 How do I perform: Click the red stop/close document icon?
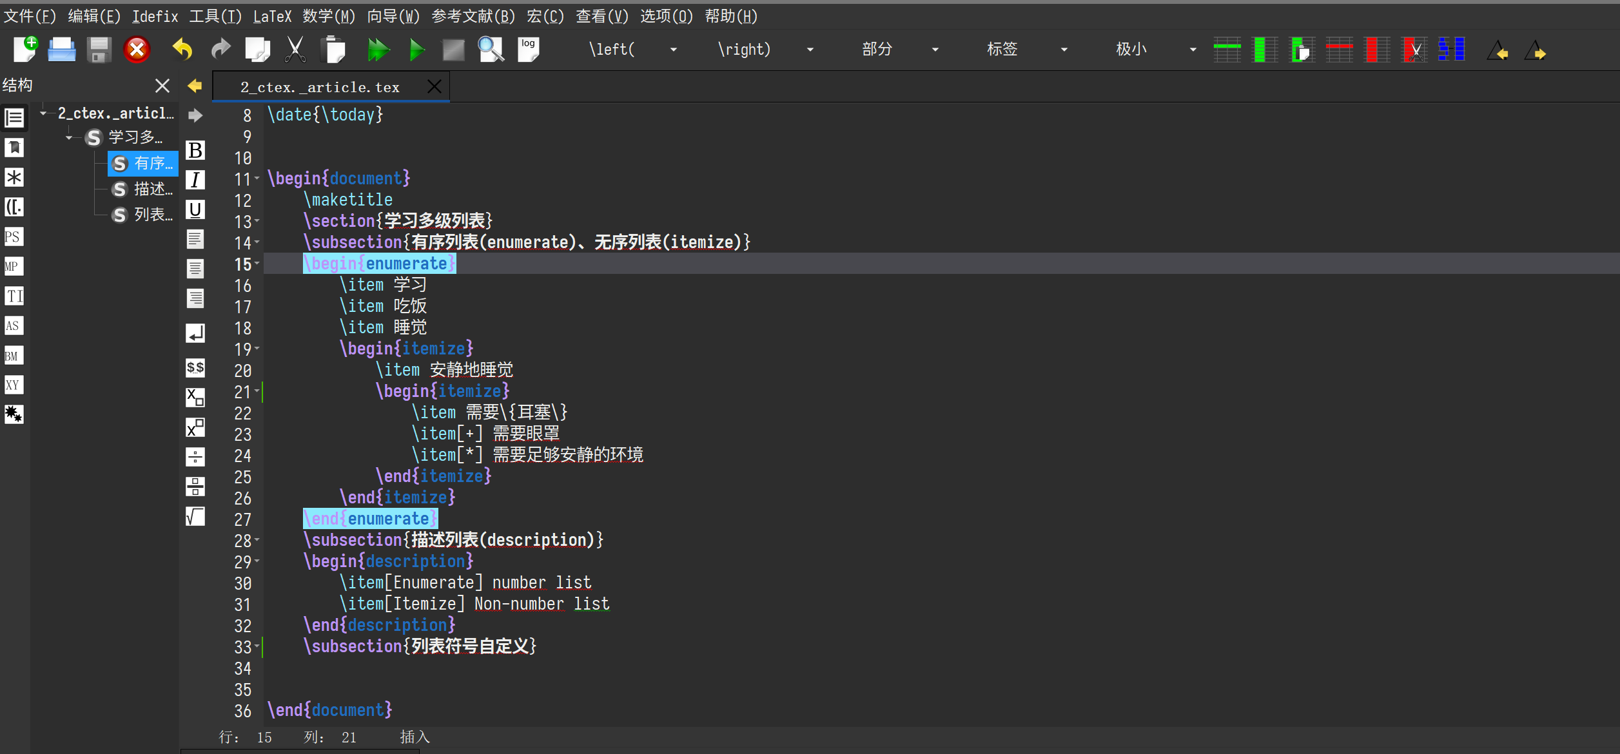point(137,50)
